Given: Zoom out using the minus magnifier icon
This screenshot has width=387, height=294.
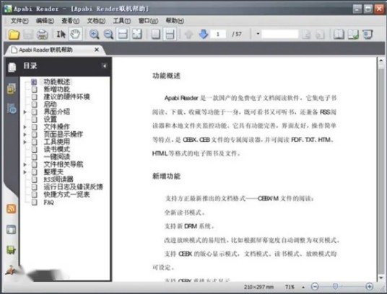Looking at the screenshot, I should pyautogui.click(x=108, y=34).
